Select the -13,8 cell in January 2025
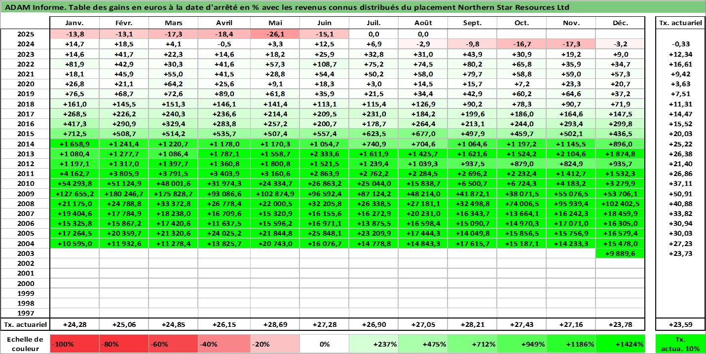The width and height of the screenshot is (706, 354). point(75,35)
